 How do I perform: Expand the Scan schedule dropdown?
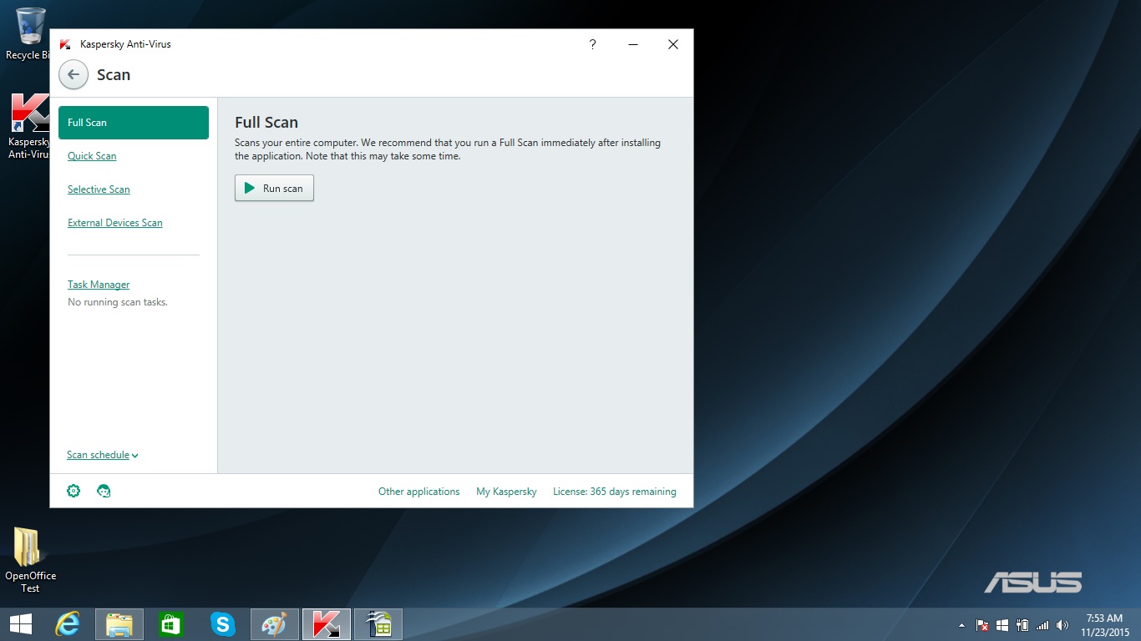tap(103, 455)
